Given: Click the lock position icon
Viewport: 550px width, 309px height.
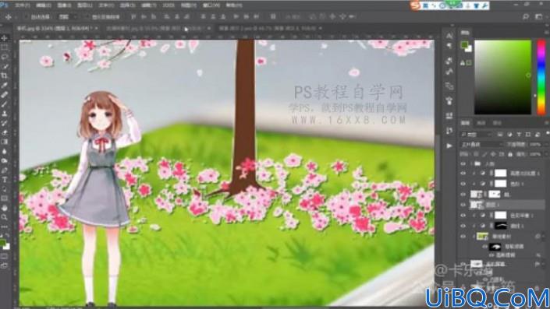Looking at the screenshot, I should [493, 154].
